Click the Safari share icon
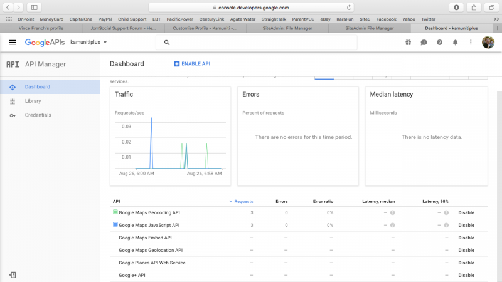 click(474, 8)
